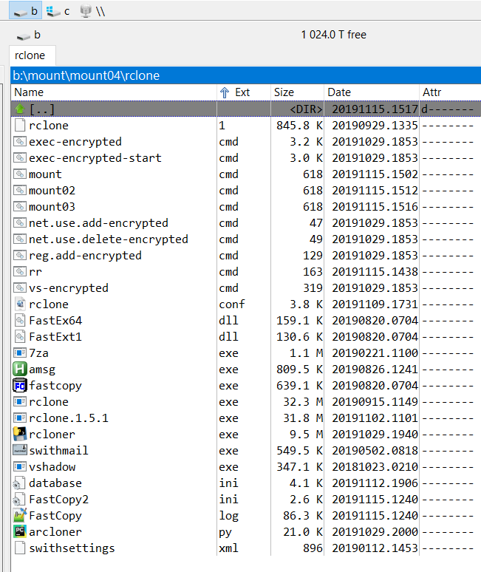
Task: Select rcloner exe python icon
Action: (x=20, y=434)
